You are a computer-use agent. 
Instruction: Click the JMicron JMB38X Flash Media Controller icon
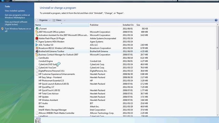[37, 113]
